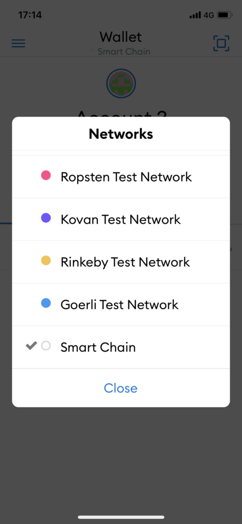
Task: Switch to Kovan Test Network
Action: pyautogui.click(x=121, y=219)
